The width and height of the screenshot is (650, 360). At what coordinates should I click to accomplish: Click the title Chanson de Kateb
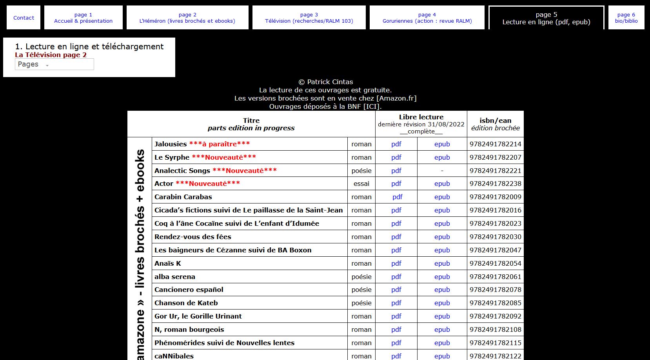(x=186, y=303)
